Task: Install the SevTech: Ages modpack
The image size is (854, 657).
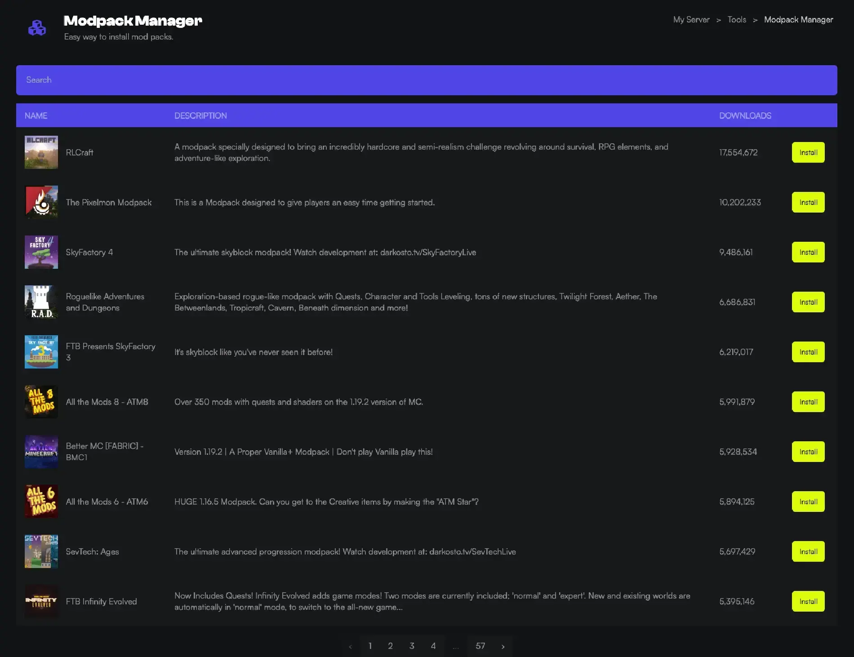Action: (808, 551)
